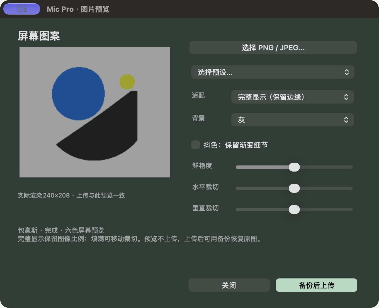
Task: Enable the 抖色 dithering checkbox
Action: click(x=196, y=145)
